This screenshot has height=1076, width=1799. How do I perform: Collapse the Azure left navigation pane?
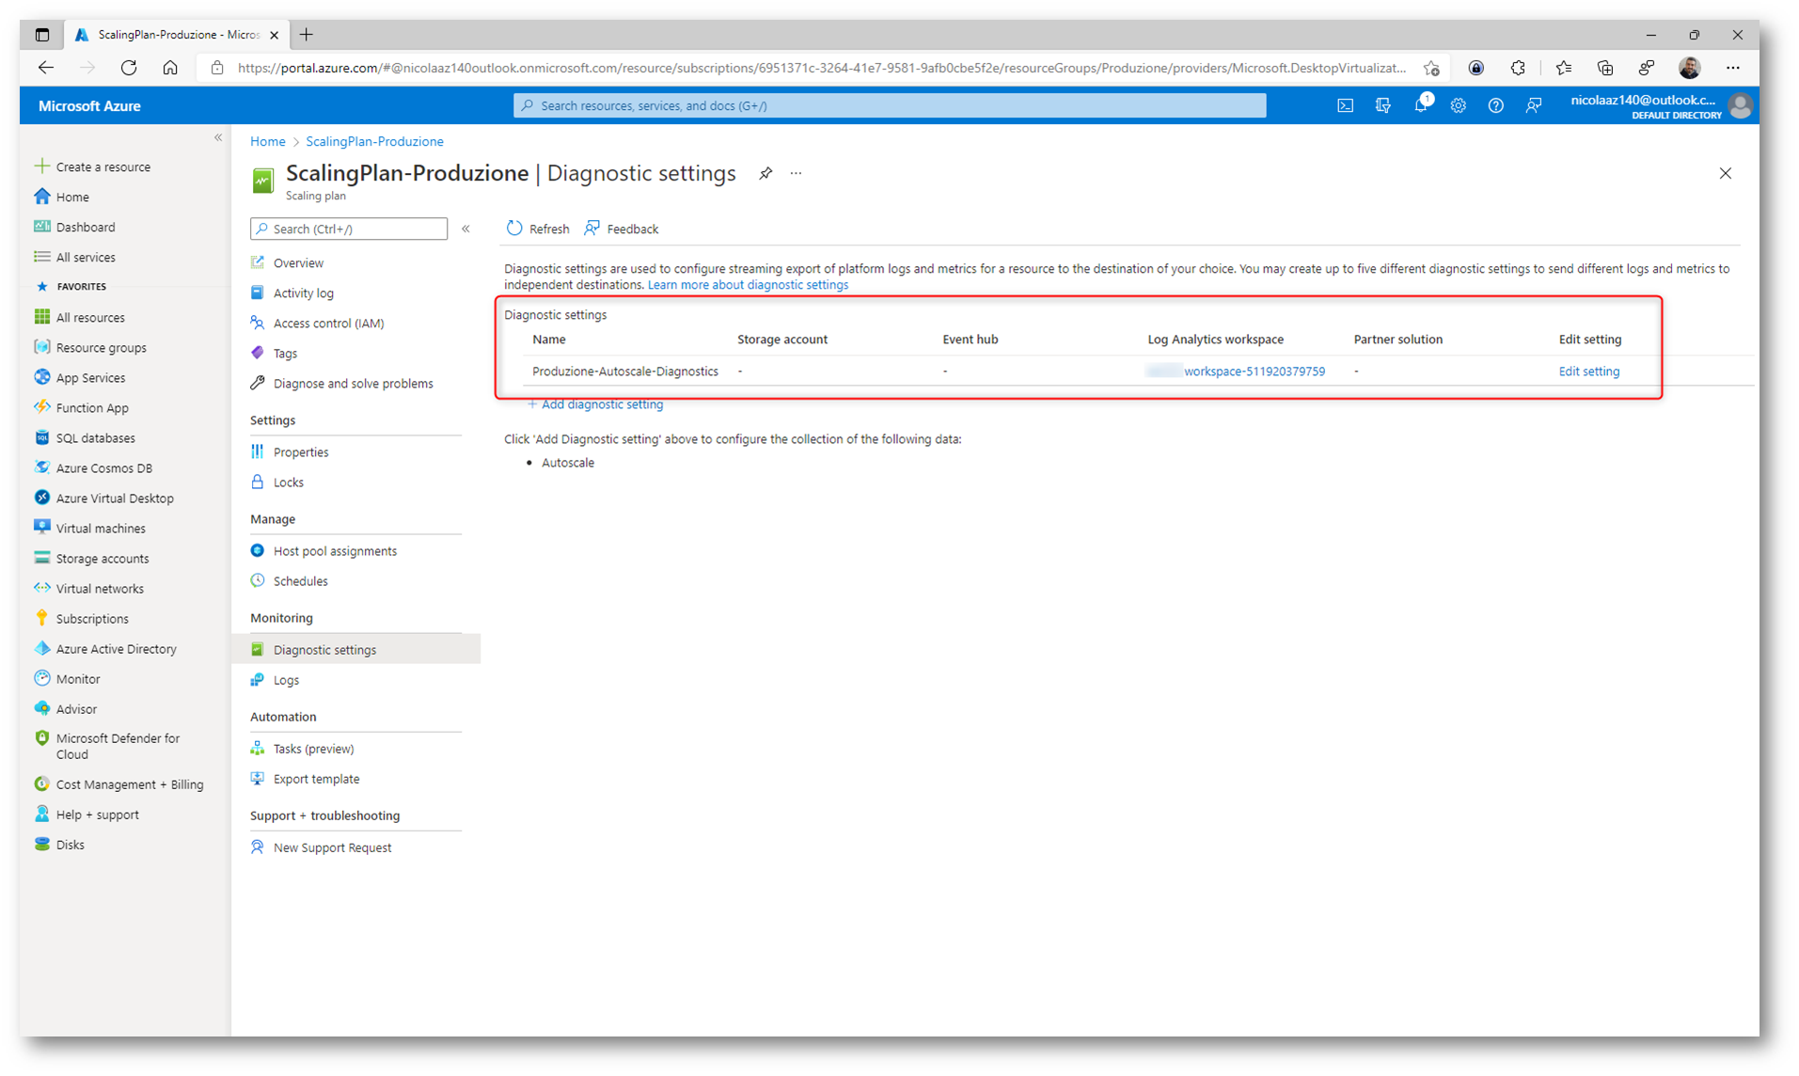[x=218, y=138]
